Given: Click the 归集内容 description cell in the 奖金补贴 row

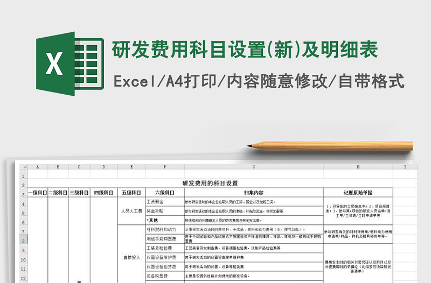Looking at the screenshot, I should click(254, 211).
